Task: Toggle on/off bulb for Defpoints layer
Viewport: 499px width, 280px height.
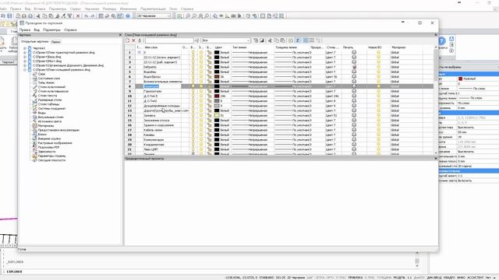Action: click(193, 67)
